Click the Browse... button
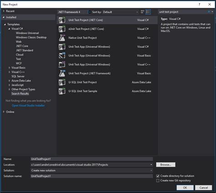 (x=166, y=165)
